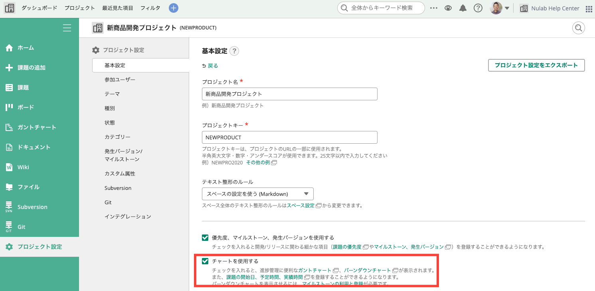Open the watching eye icon
Screen dimensions: 595x291
[x=448, y=8]
